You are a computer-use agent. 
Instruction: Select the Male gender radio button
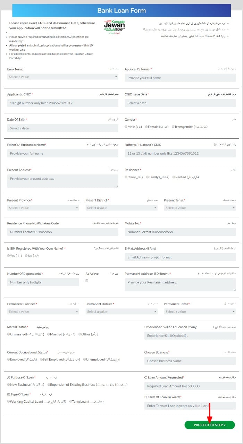[126, 127]
